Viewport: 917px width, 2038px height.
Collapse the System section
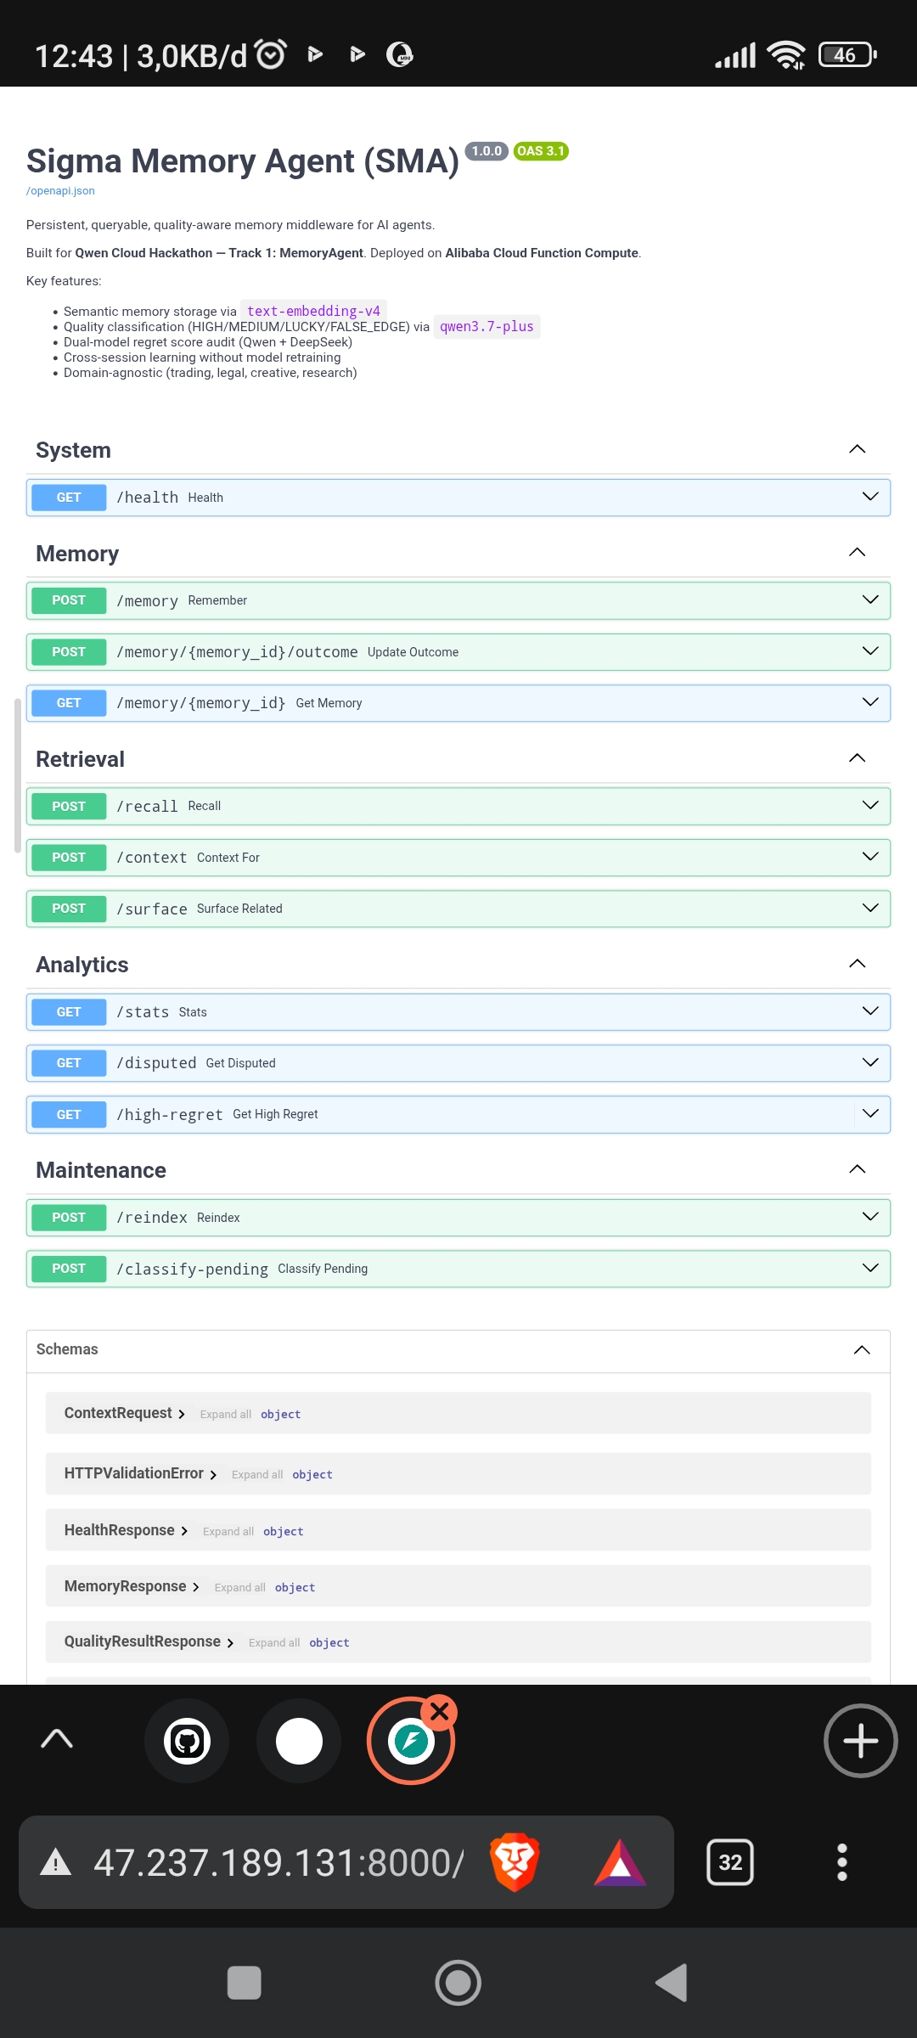(858, 449)
